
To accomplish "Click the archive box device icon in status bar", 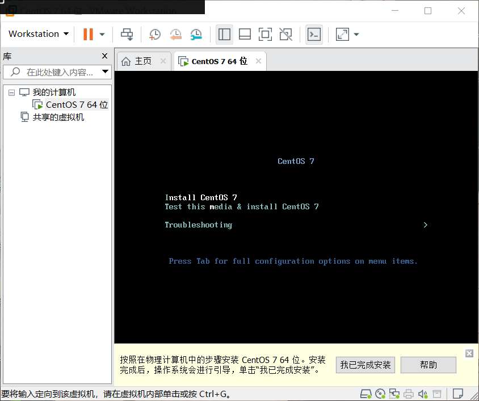I will [x=437, y=394].
